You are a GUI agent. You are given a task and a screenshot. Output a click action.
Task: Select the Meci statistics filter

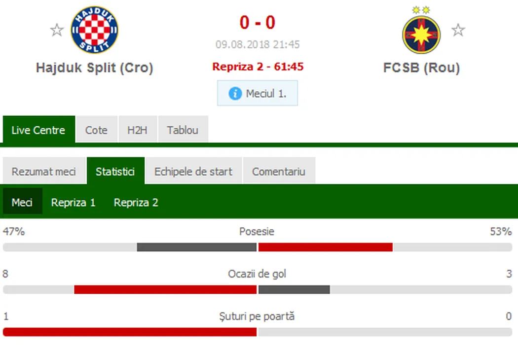pyautogui.click(x=22, y=203)
